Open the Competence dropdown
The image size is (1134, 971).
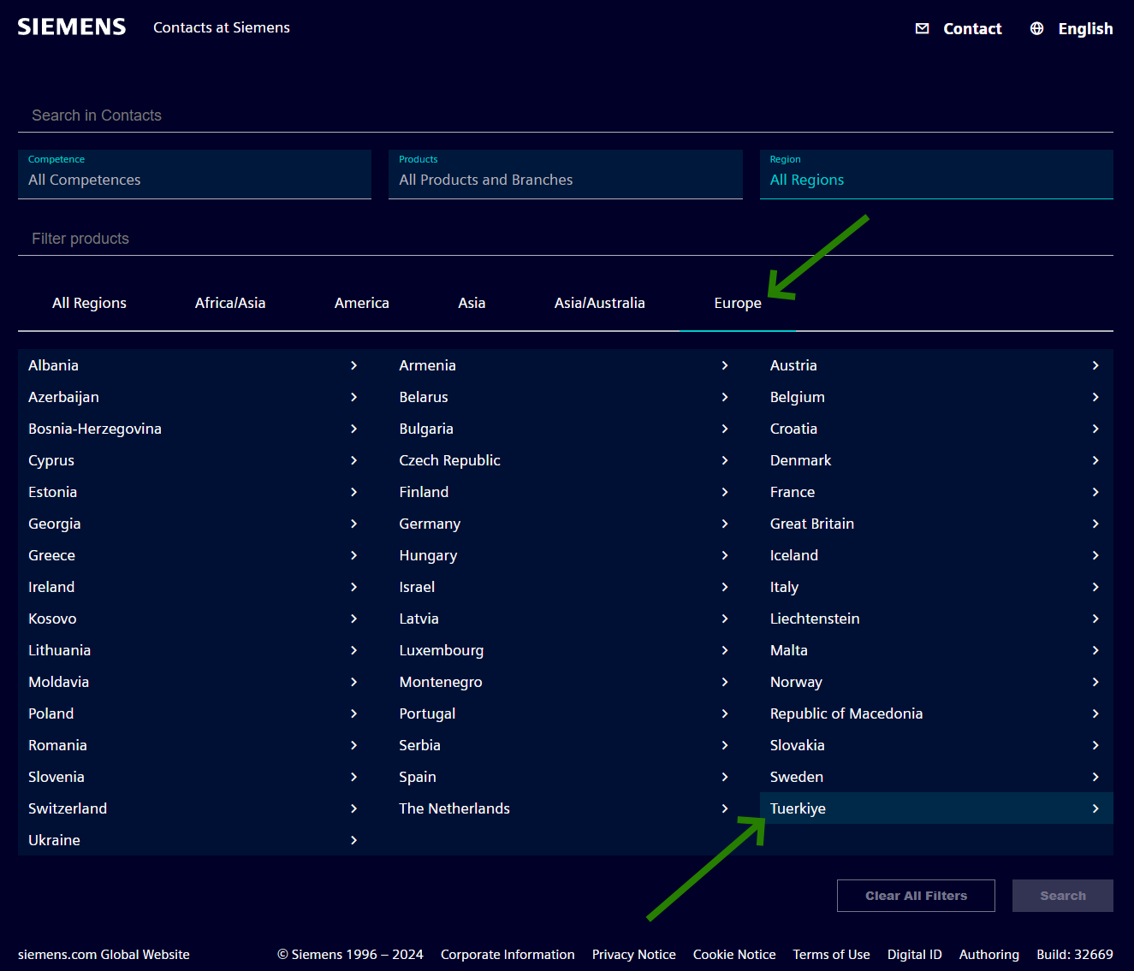click(194, 174)
